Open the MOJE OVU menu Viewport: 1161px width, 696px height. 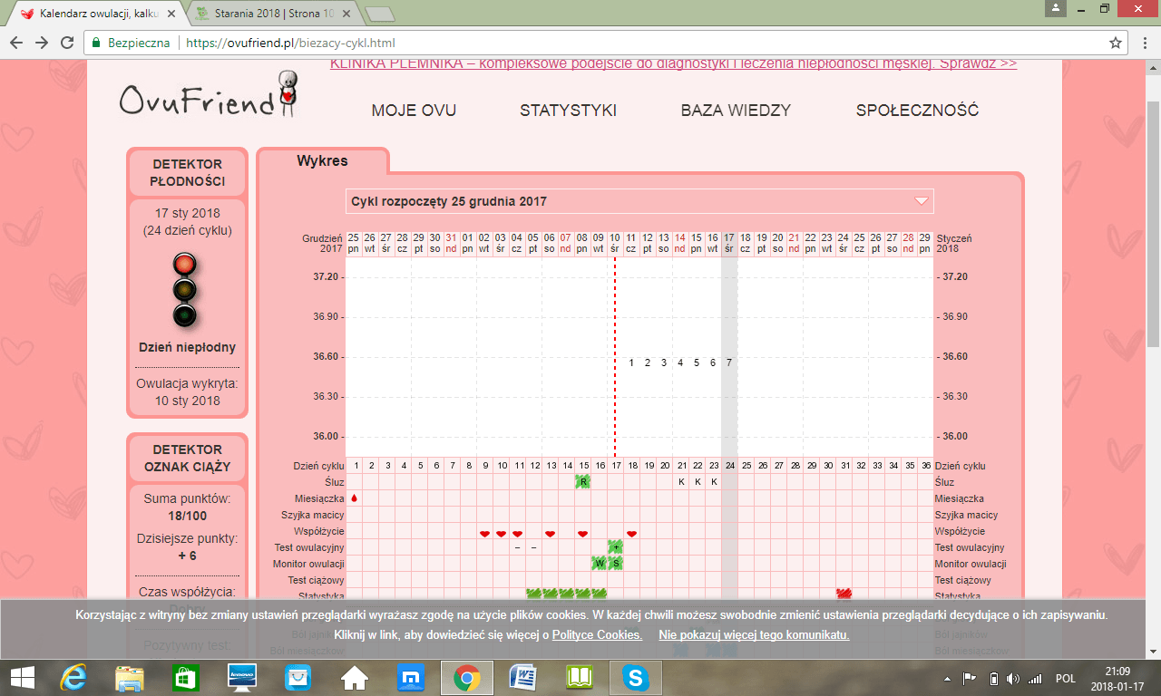[x=414, y=111]
